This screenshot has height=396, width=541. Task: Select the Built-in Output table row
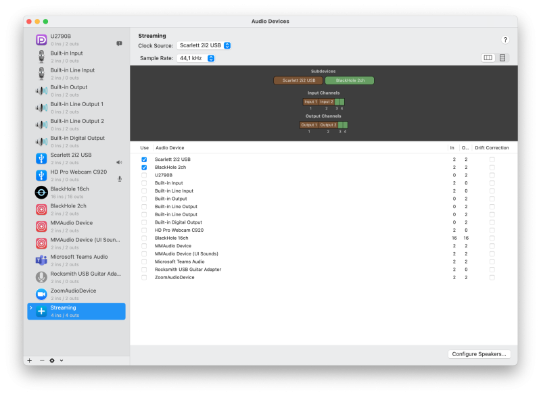coord(324,199)
